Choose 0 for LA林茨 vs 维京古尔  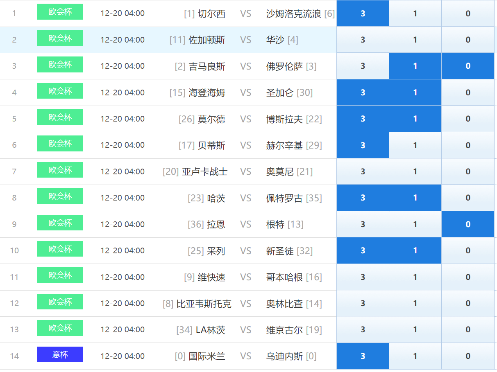pyautogui.click(x=468, y=329)
